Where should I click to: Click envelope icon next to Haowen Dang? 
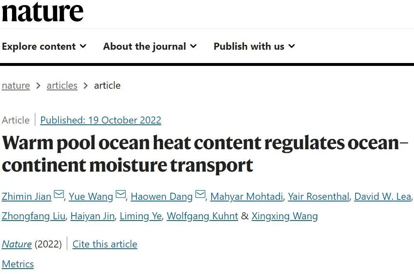point(200,194)
